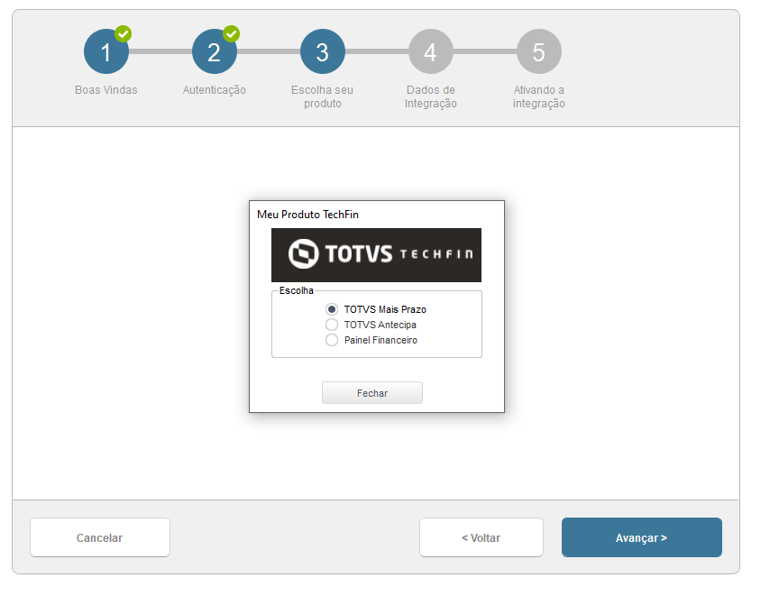Screen dimensions: 770x596
Task: Click the TOTVS TechFin logo banner
Action: (376, 255)
